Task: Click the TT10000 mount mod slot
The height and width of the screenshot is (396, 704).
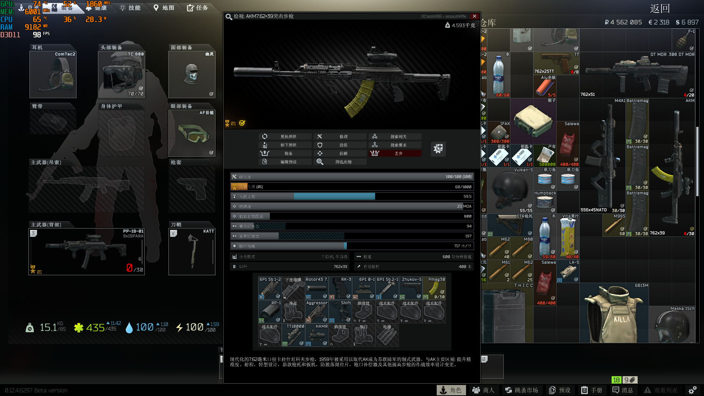Action: (293, 335)
